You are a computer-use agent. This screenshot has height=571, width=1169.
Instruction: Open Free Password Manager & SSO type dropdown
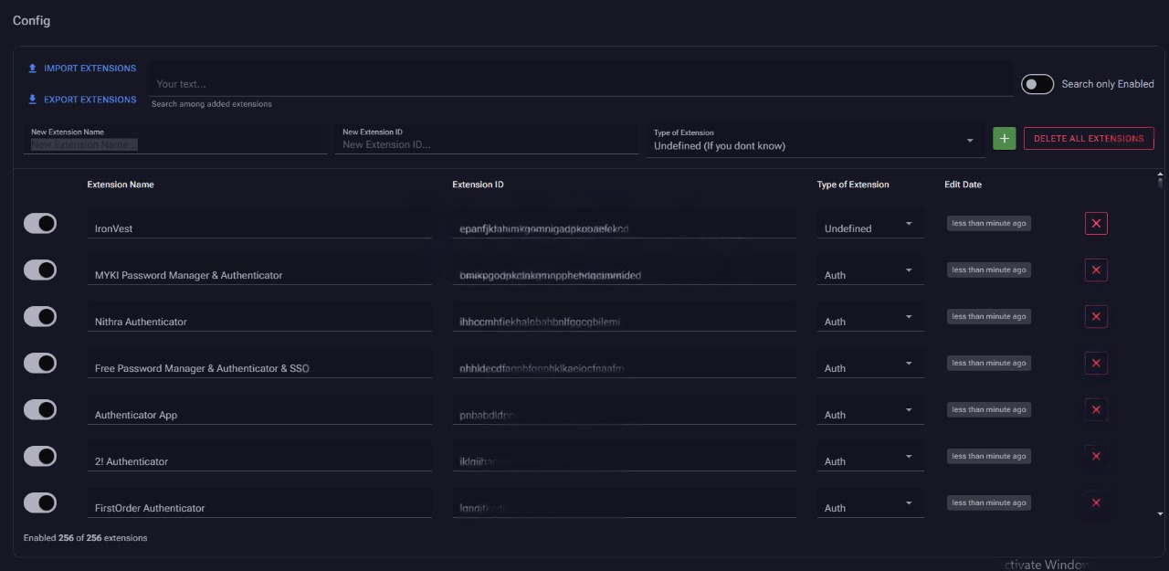(870, 364)
